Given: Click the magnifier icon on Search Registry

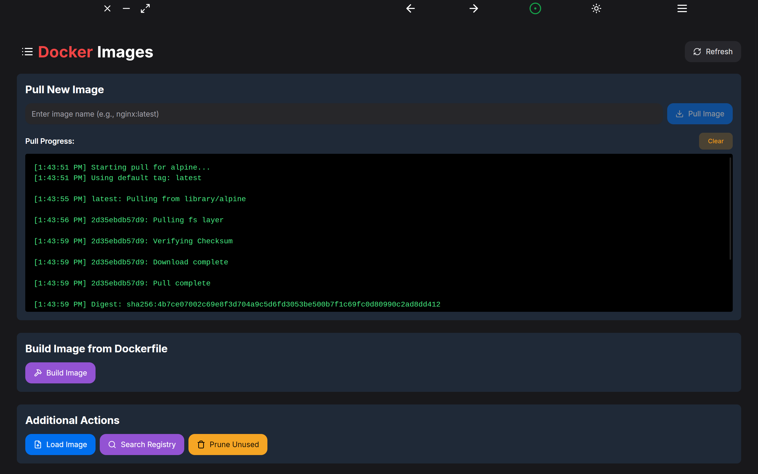Looking at the screenshot, I should point(112,445).
